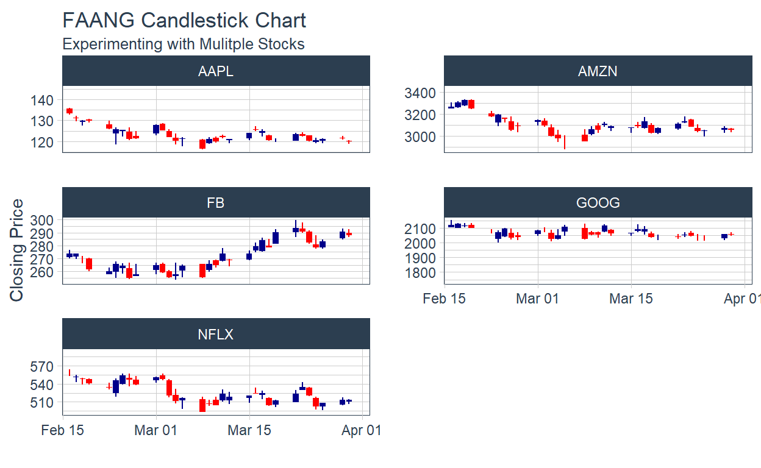
Task: Click "Mar 15" date label under GOOG panel
Action: (631, 299)
